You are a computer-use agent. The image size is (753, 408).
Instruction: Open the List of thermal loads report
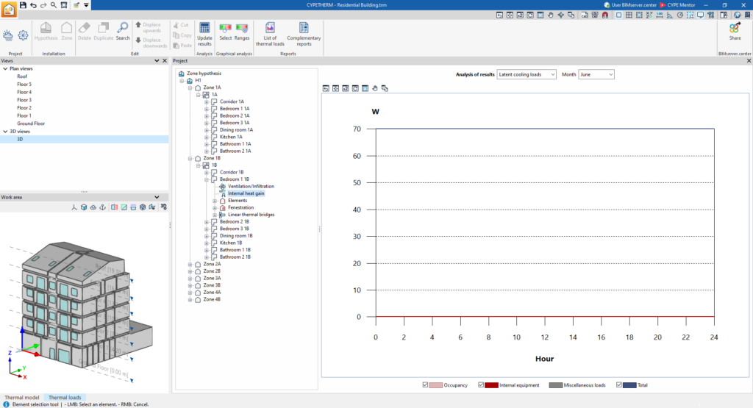[270, 34]
